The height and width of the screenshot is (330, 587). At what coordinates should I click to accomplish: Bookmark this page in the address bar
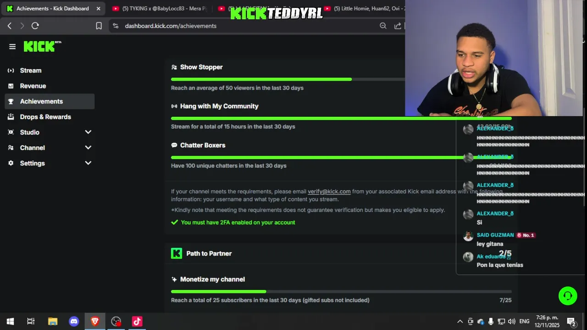[99, 26]
